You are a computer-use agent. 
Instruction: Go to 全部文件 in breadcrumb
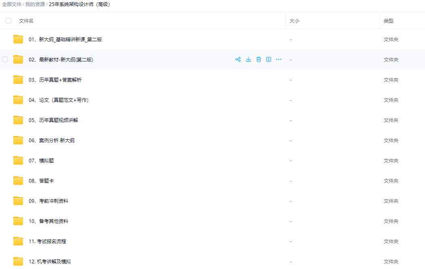[x=12, y=4]
